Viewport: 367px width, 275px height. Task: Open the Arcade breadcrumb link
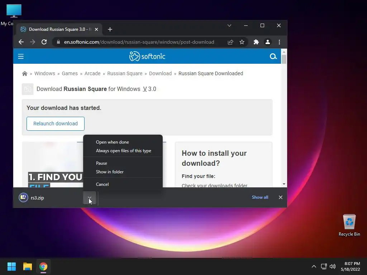[92, 73]
